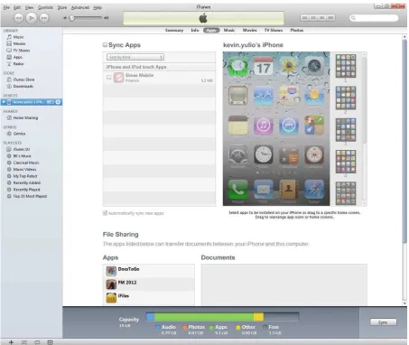Switch to the Summary tab
The image size is (409, 345).
point(174,30)
